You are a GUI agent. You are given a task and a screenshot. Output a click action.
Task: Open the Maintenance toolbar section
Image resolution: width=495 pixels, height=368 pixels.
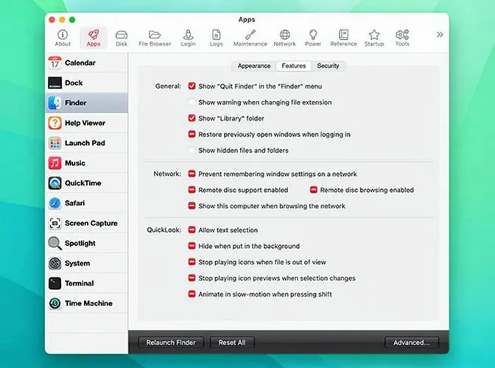pyautogui.click(x=250, y=38)
